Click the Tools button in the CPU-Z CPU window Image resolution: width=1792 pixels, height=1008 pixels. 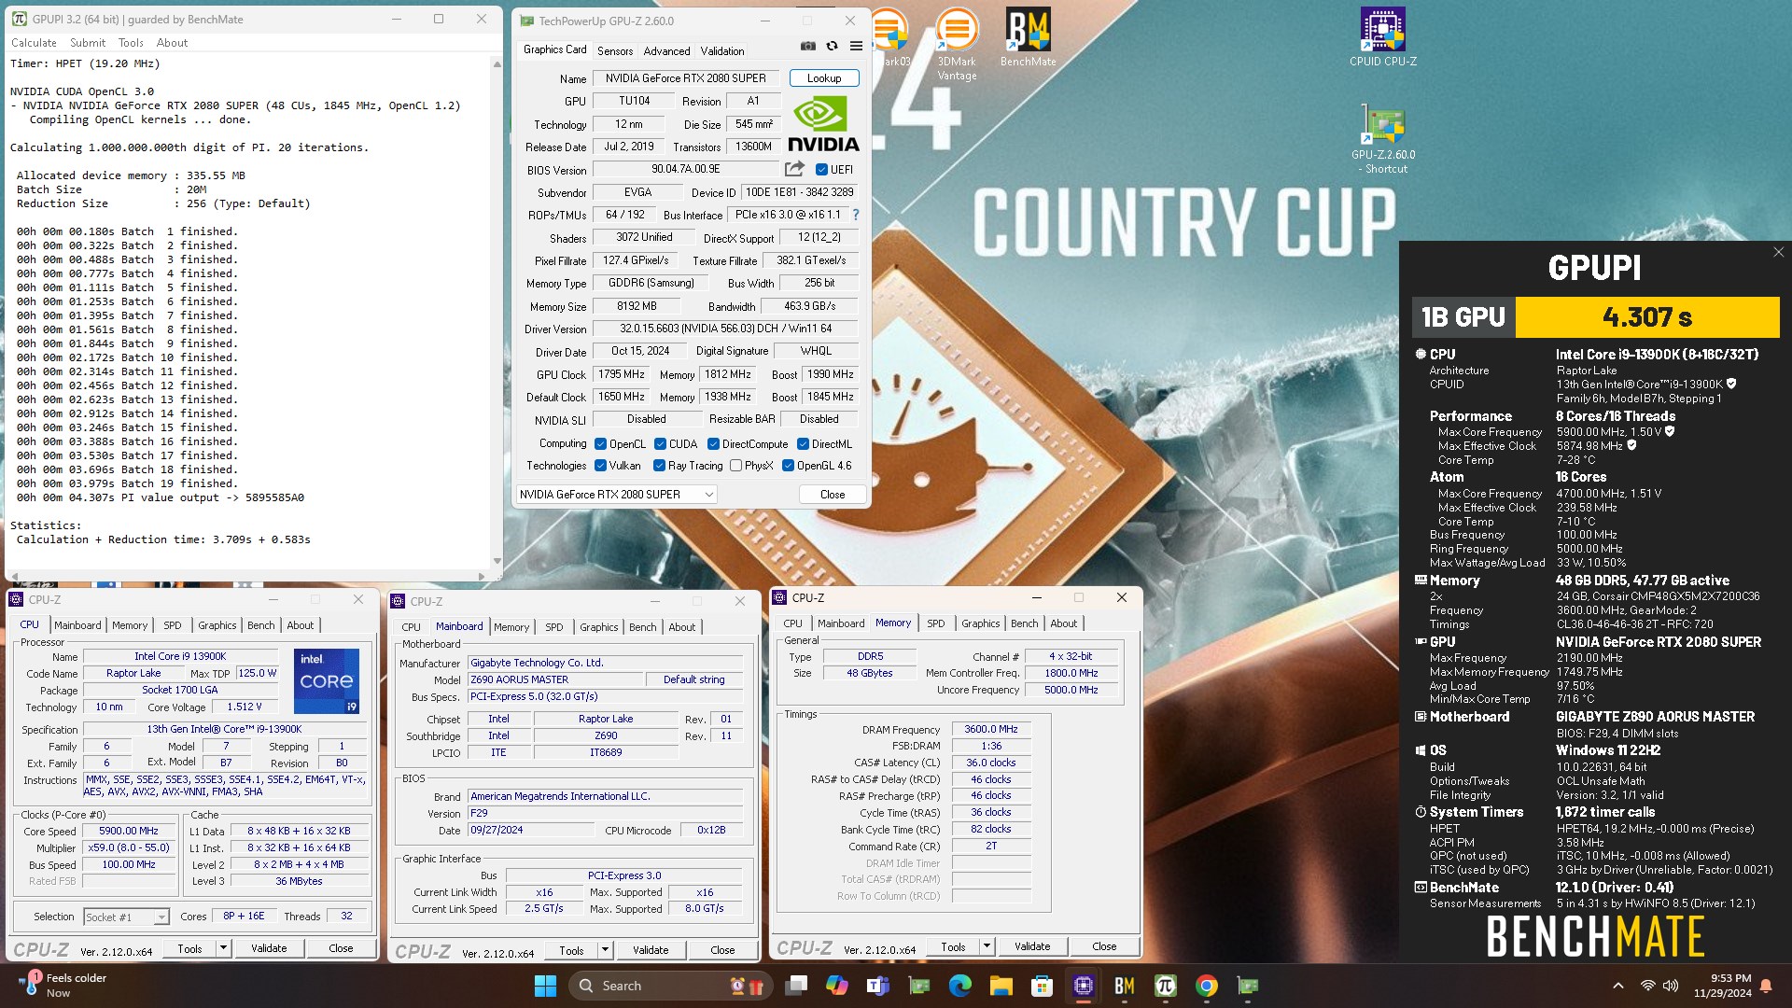point(189,948)
